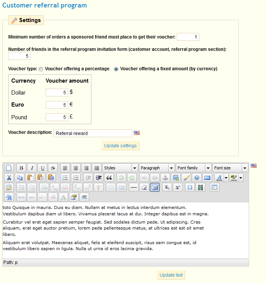Apply subscript formatting
This screenshot has width=266, height=283.
coord(167,187)
